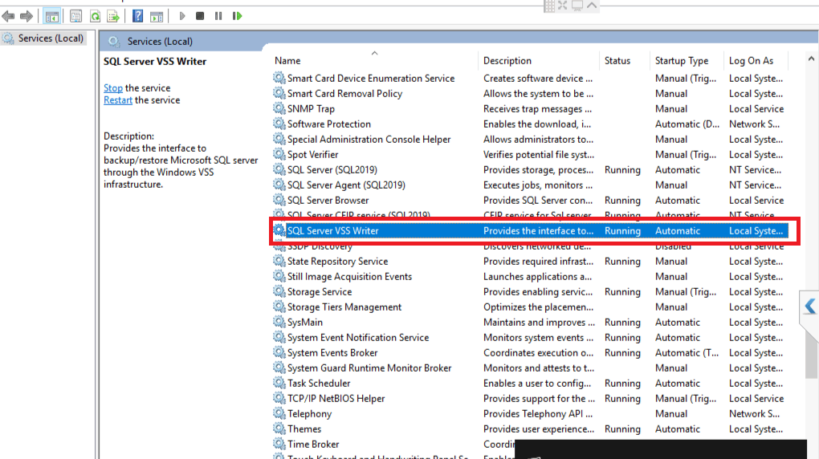Image resolution: width=819 pixels, height=459 pixels.
Task: Click the Export List toolbar icon
Action: pos(113,16)
